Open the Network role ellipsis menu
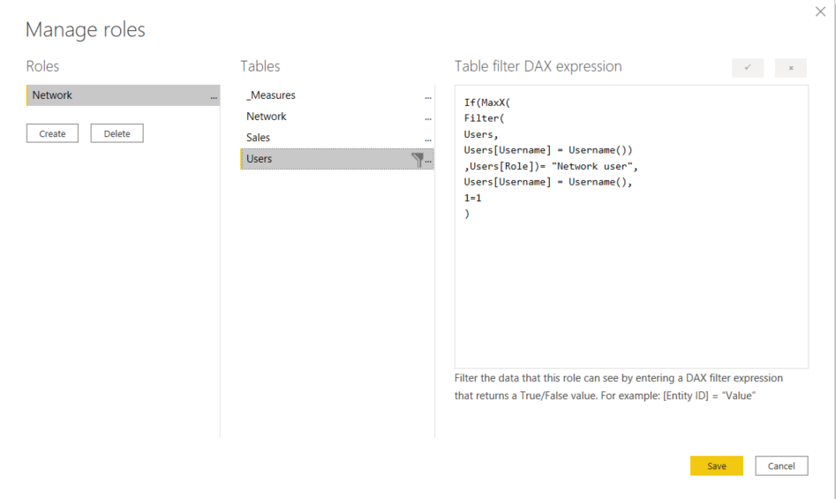Screen dimensions: 836x499 (x=214, y=97)
